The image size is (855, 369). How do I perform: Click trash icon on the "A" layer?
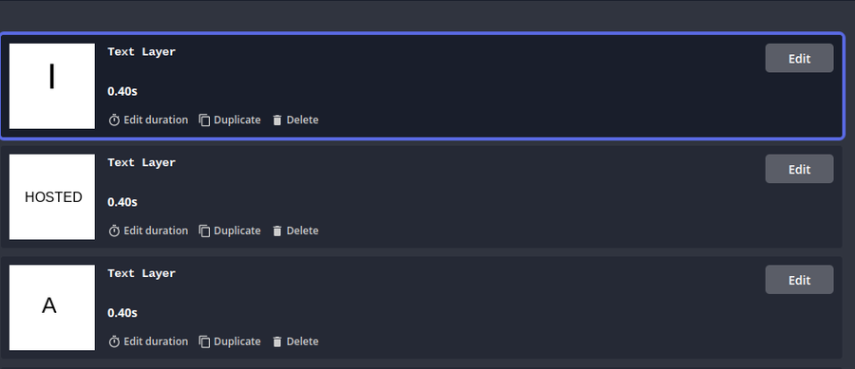277,341
